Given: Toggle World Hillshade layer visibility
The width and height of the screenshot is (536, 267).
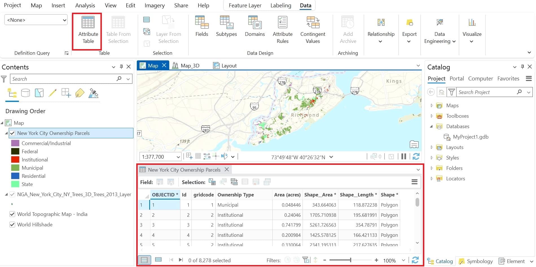Looking at the screenshot, I should coord(12,224).
